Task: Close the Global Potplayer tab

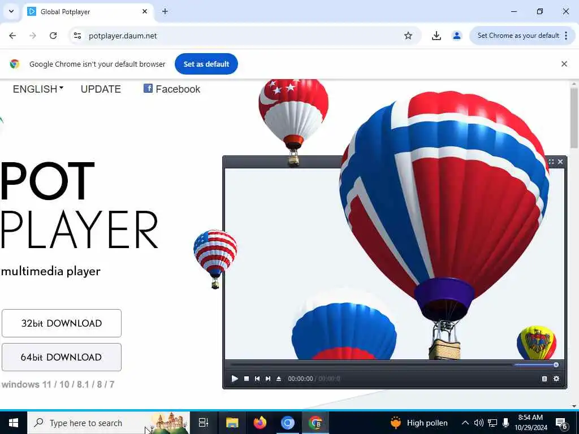Action: tap(145, 11)
